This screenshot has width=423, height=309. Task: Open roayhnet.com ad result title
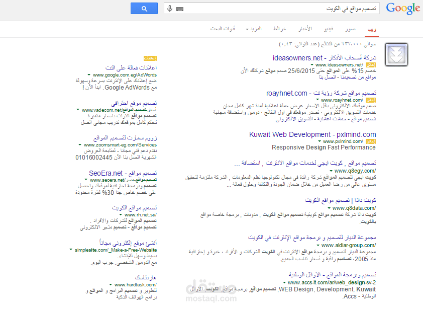coord(321,93)
